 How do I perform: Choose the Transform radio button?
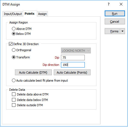14,57
